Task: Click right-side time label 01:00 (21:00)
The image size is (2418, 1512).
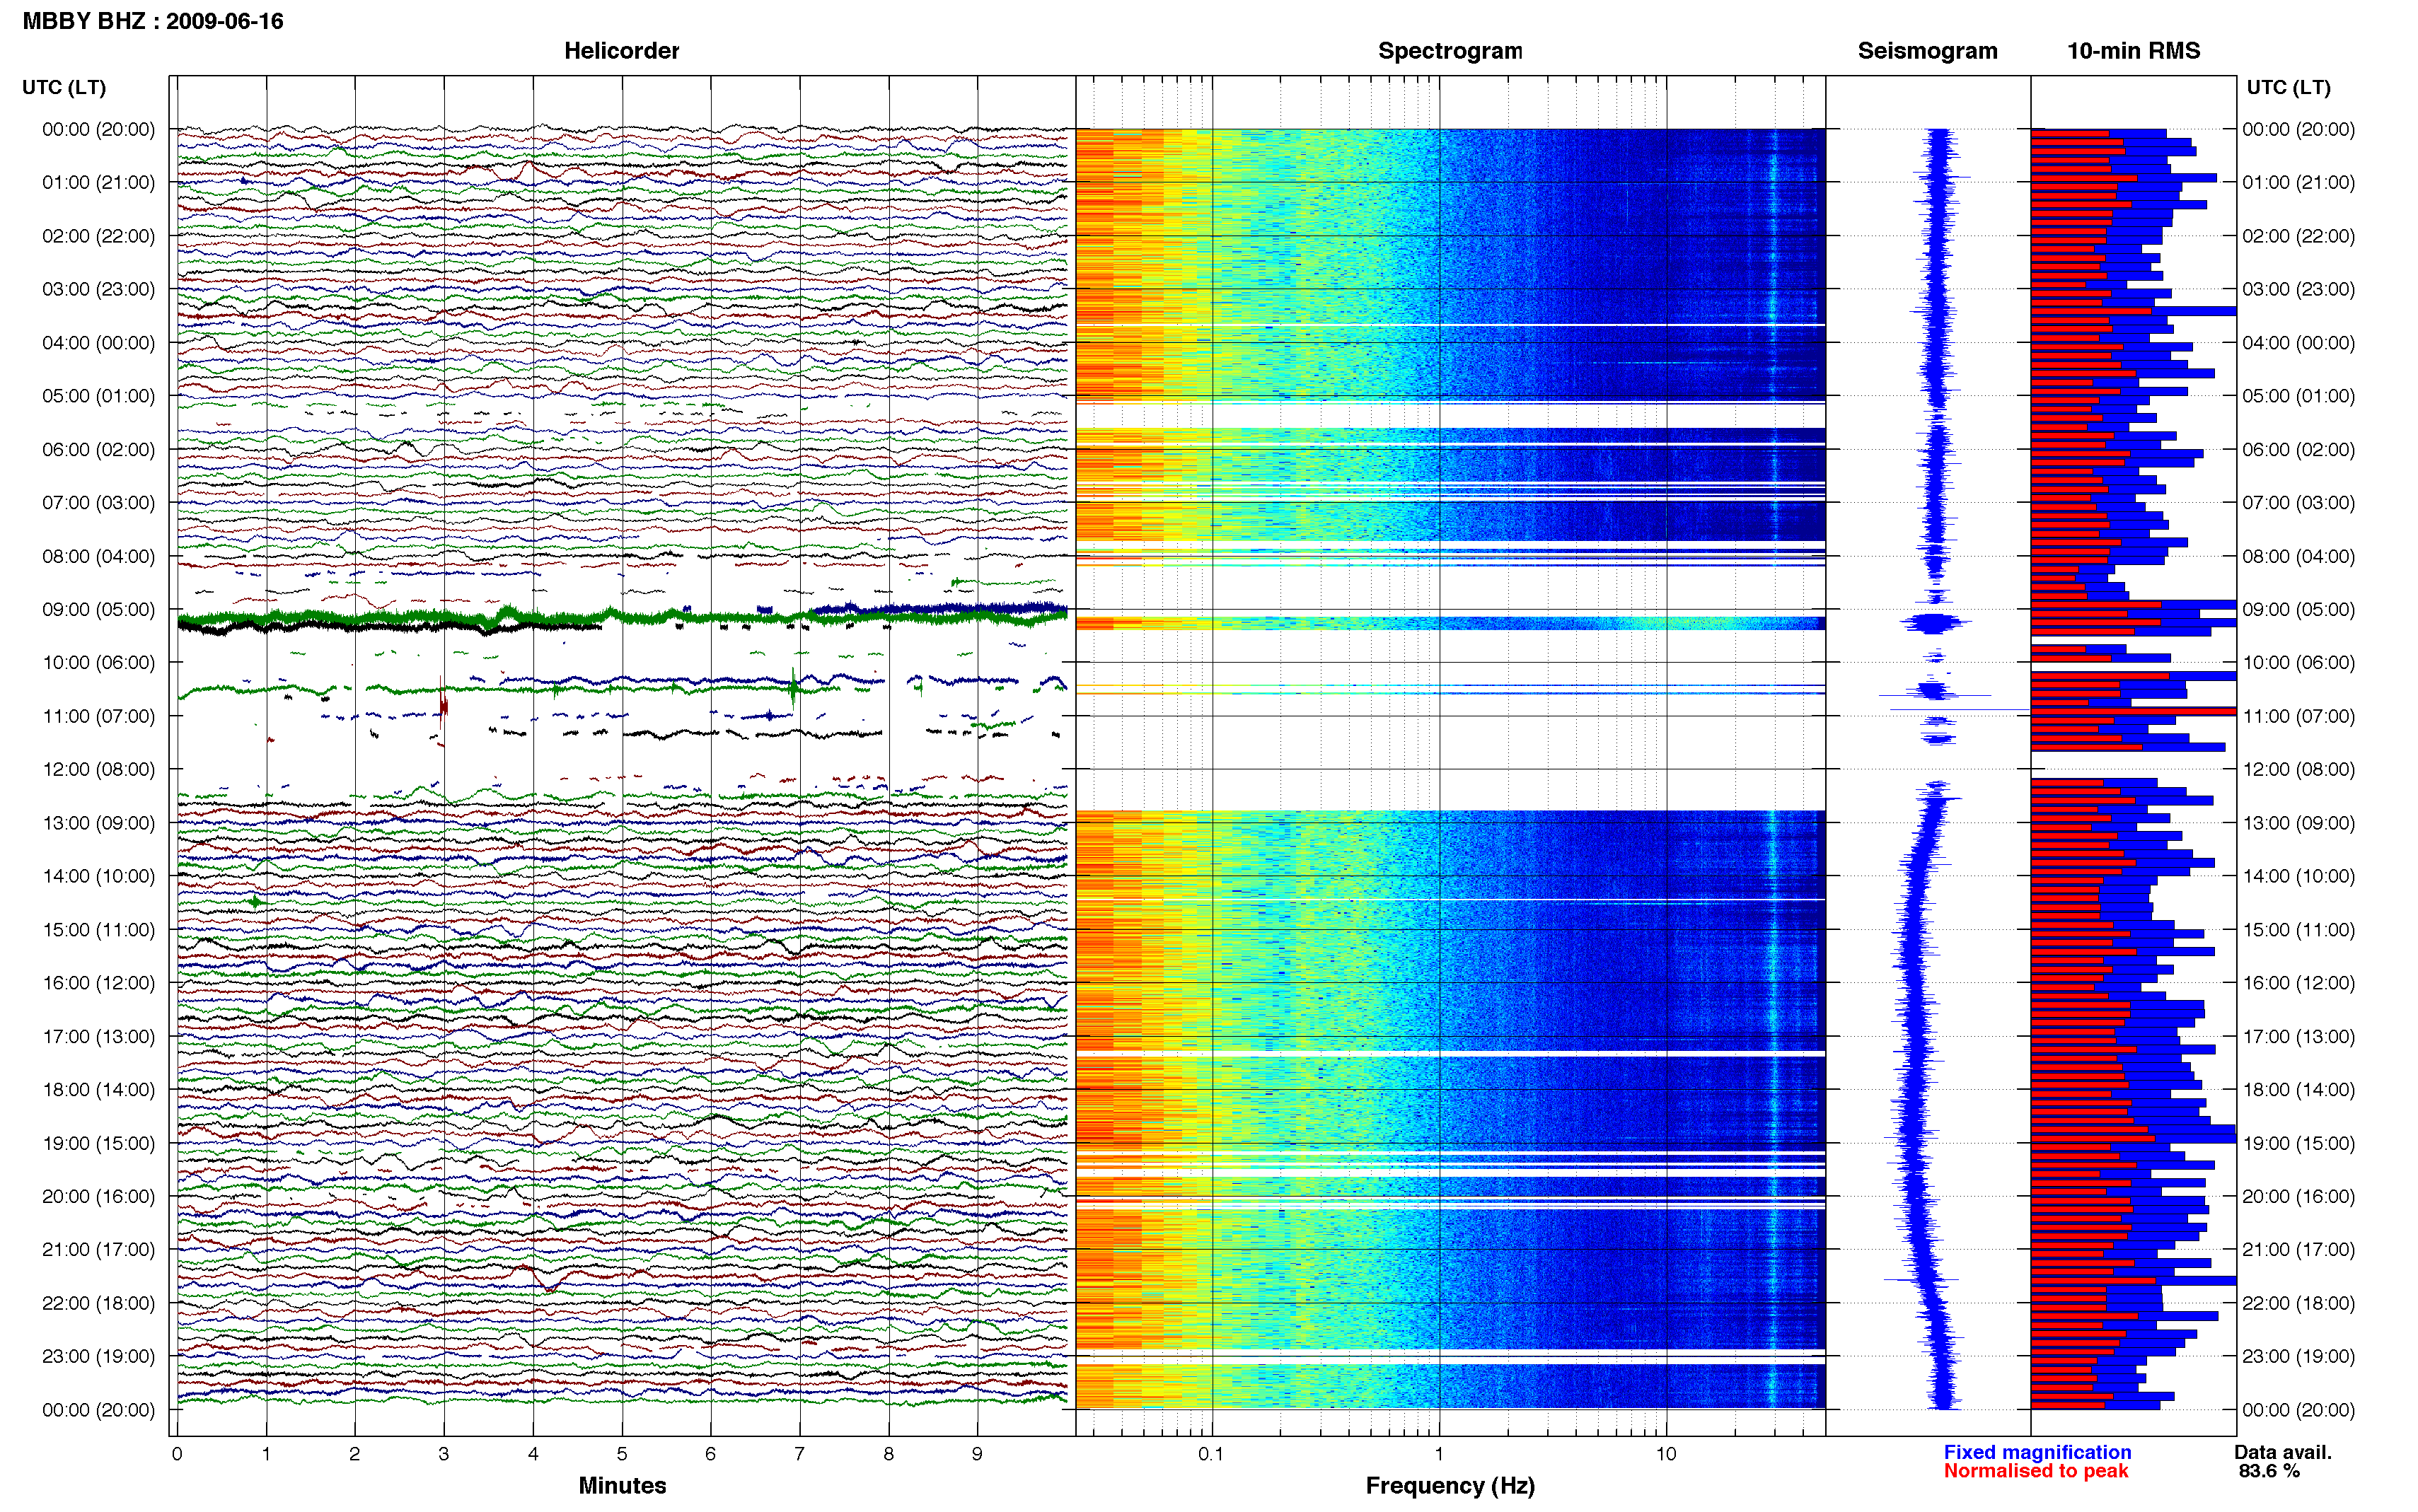Action: pyautogui.click(x=2298, y=182)
